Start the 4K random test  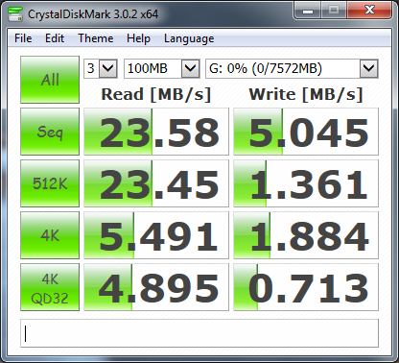click(x=50, y=235)
